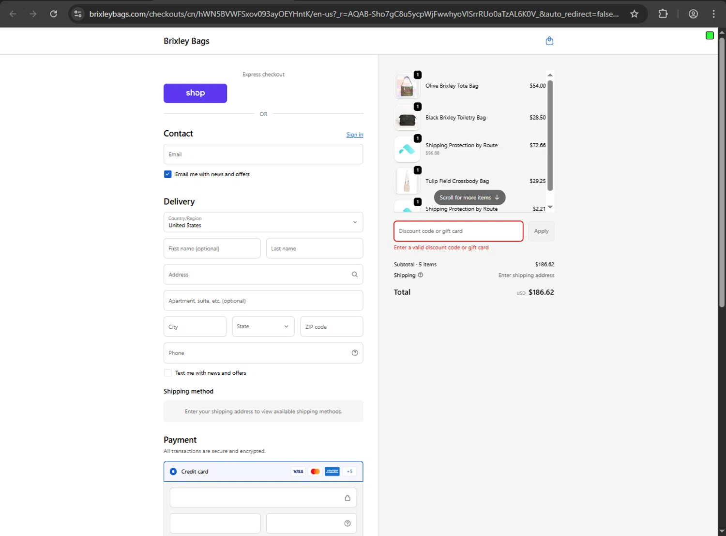Image resolution: width=726 pixels, height=536 pixels.
Task: Click the Tulip Field Crossbody Bag thumbnail
Action: [407, 181]
